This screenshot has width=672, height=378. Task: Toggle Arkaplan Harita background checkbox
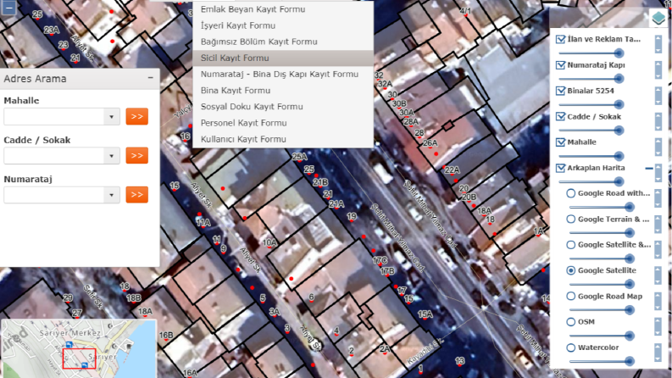coord(560,168)
